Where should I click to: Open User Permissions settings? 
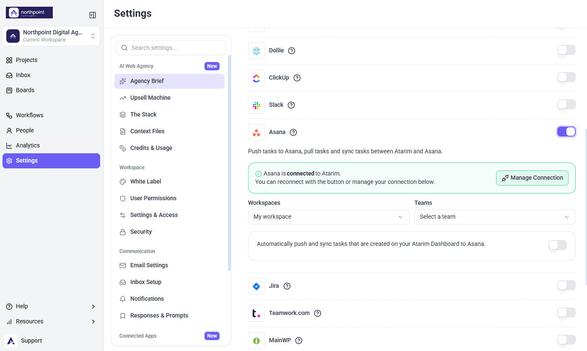169,198
